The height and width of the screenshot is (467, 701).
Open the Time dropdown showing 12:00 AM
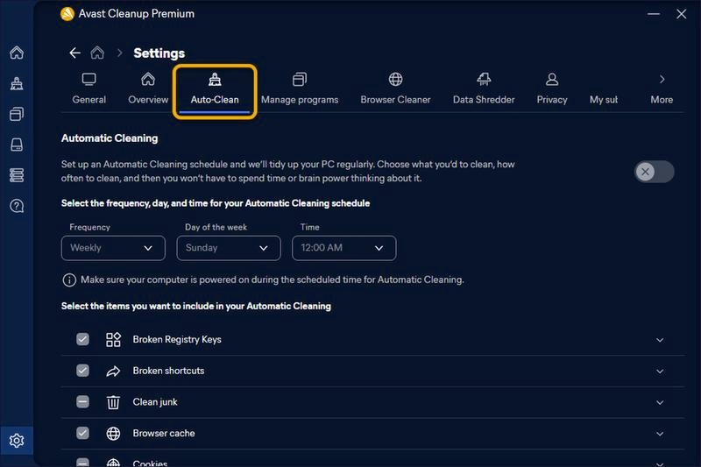[343, 248]
